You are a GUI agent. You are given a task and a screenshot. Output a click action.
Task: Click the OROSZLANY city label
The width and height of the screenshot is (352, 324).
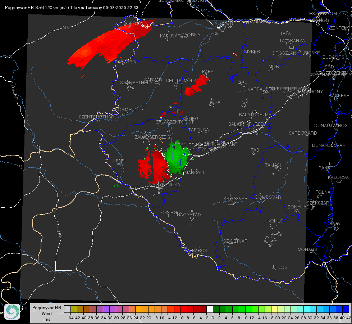[x=285, y=53]
